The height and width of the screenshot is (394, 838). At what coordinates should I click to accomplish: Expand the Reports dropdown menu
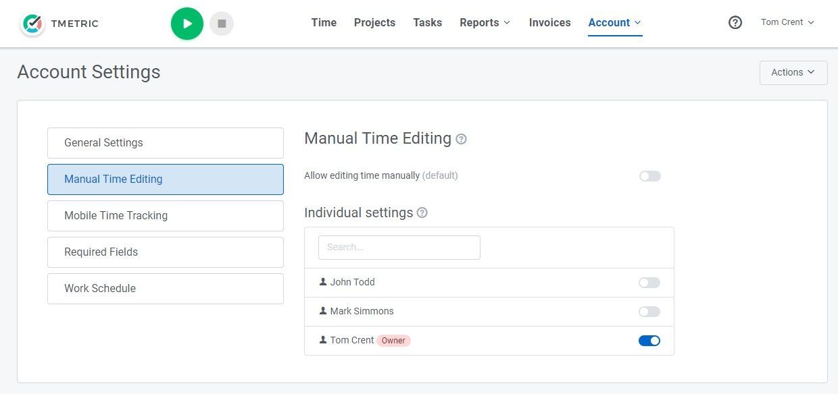485,22
